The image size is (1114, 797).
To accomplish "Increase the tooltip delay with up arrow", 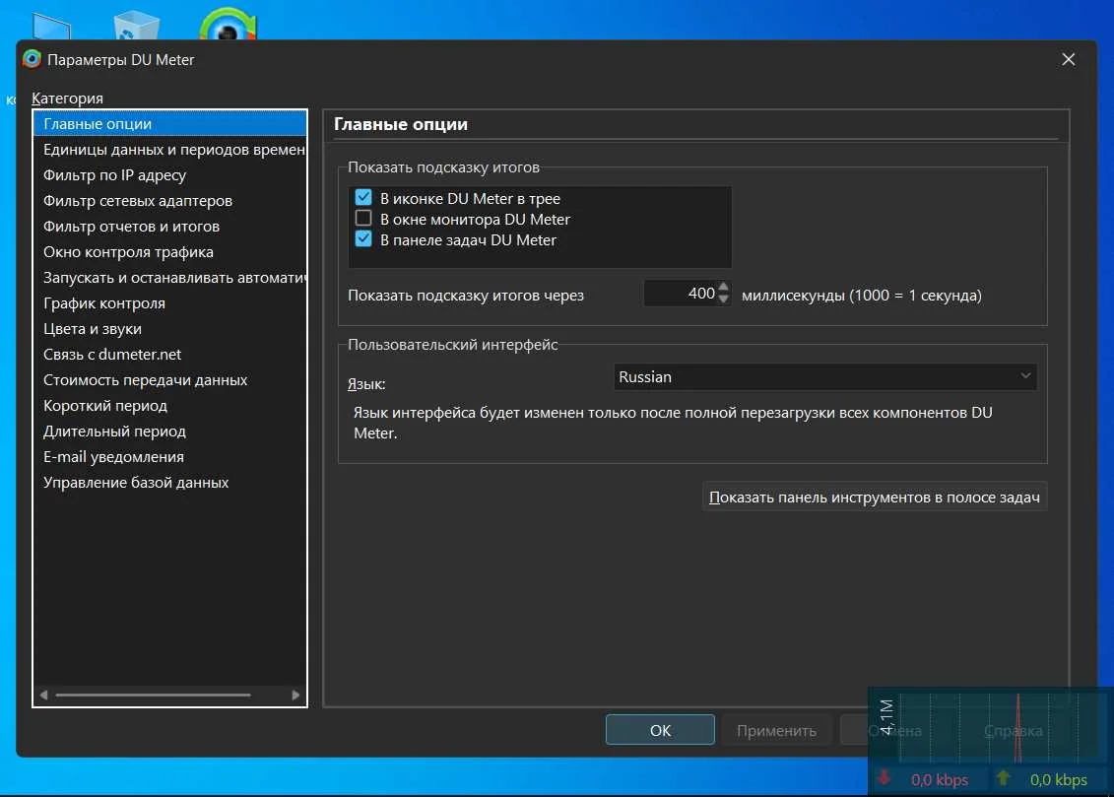I will pyautogui.click(x=723, y=287).
